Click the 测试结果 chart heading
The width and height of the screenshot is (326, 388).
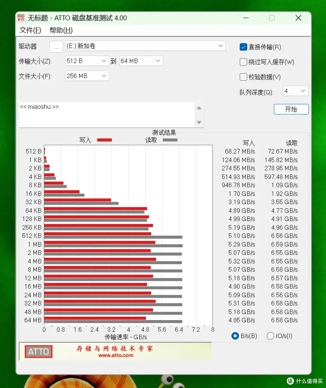point(164,133)
